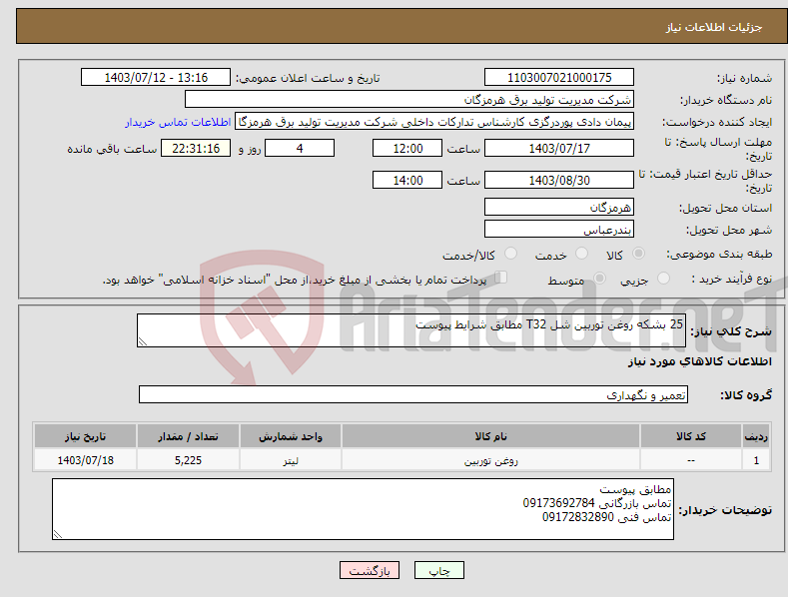Viewport: 788px width, 597px height.
Task: Click the شرح کلی نیاز label
Action: pos(731,331)
